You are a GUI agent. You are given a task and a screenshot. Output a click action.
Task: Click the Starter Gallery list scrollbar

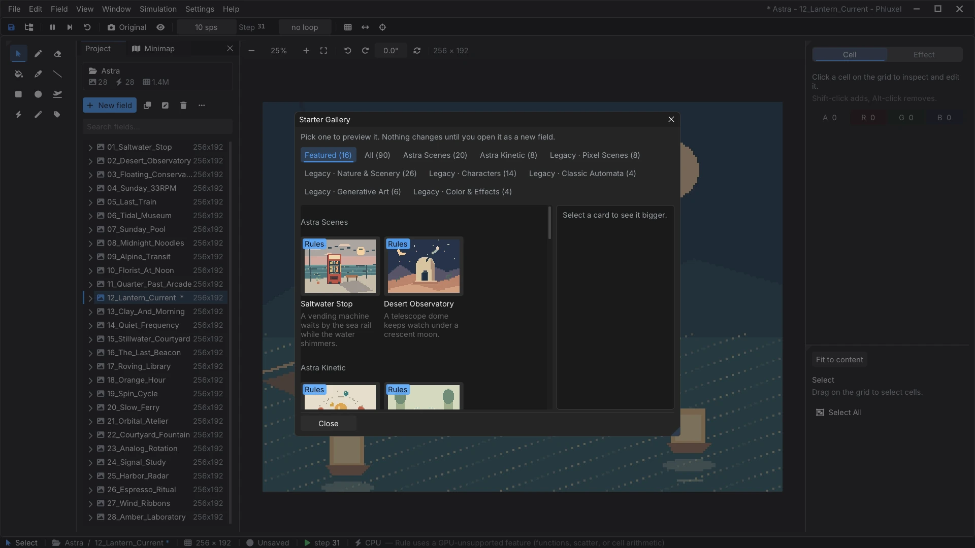coord(549,223)
